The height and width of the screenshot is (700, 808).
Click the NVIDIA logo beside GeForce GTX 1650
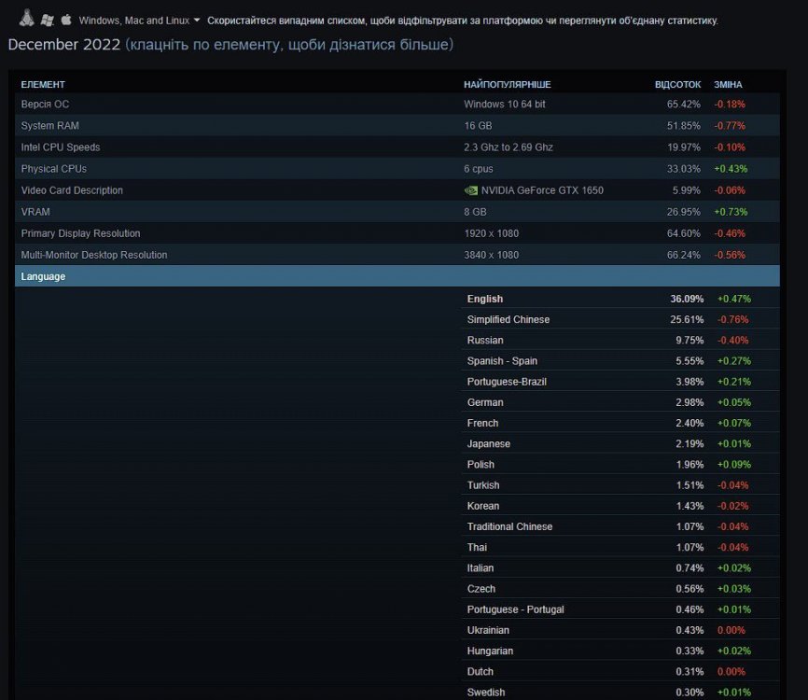click(x=470, y=190)
